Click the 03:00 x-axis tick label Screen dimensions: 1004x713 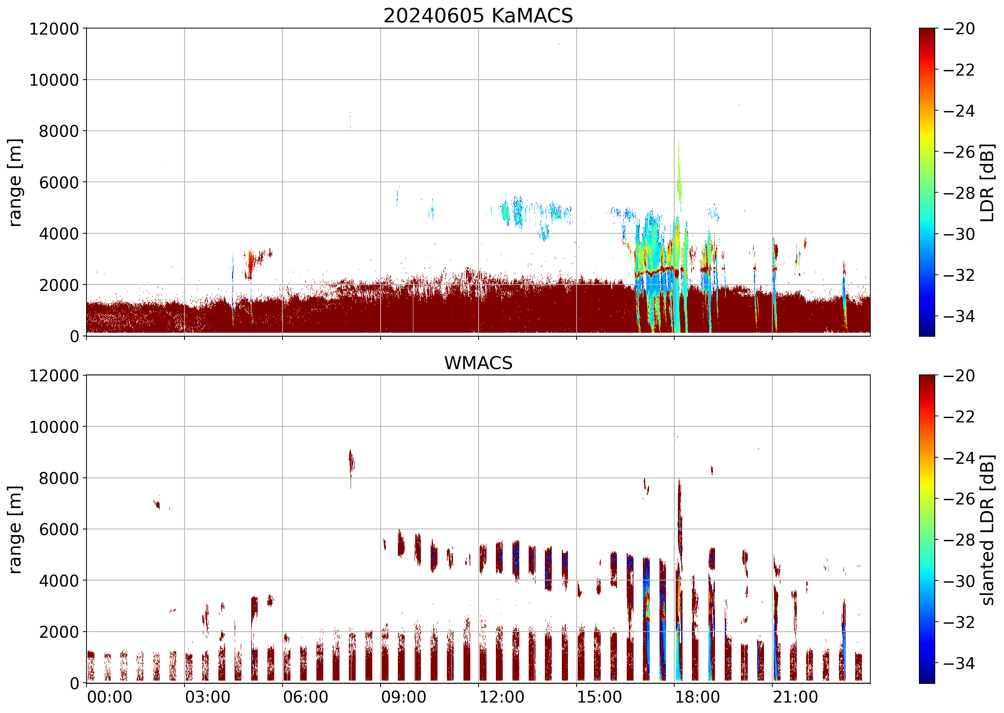(x=207, y=697)
